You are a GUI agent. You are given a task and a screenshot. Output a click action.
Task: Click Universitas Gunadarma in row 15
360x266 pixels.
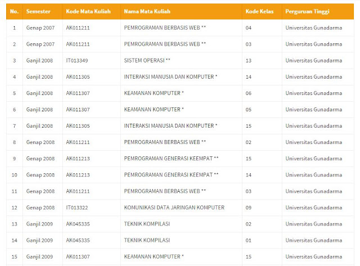pos(314,256)
